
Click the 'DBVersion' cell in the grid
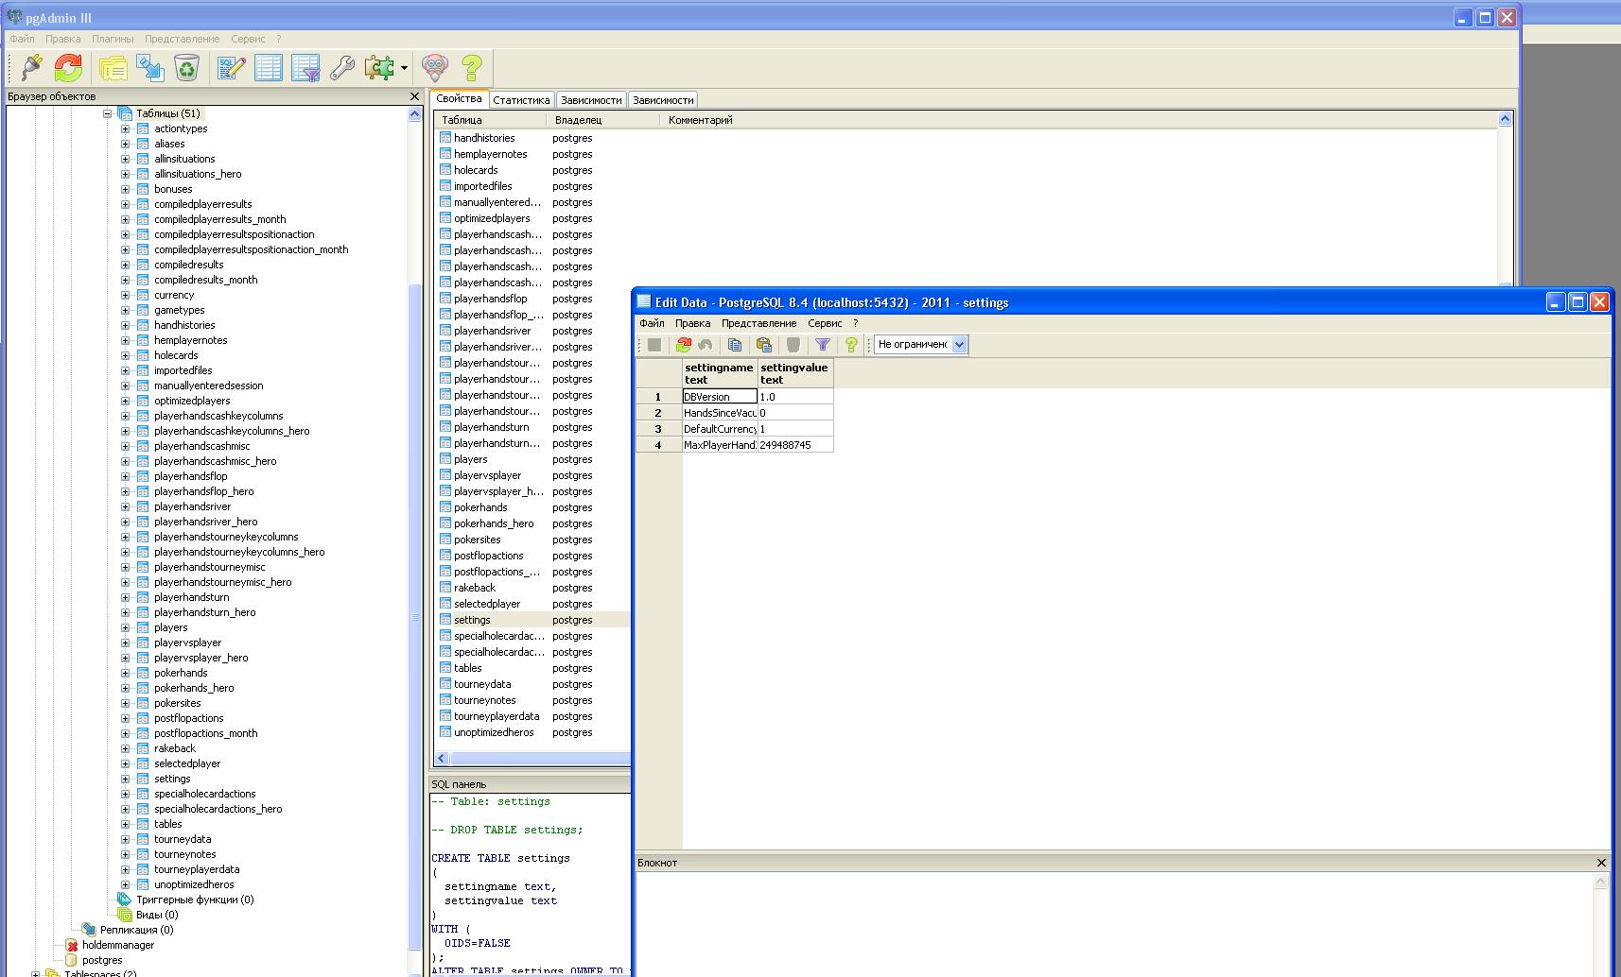720,397
